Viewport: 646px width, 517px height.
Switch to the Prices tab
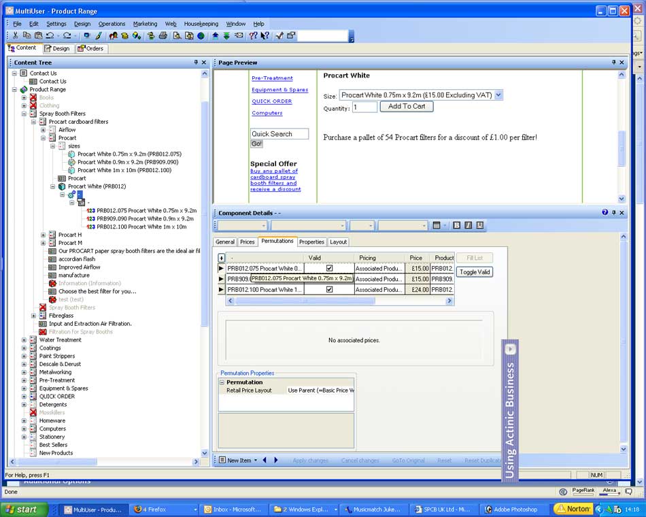(248, 241)
